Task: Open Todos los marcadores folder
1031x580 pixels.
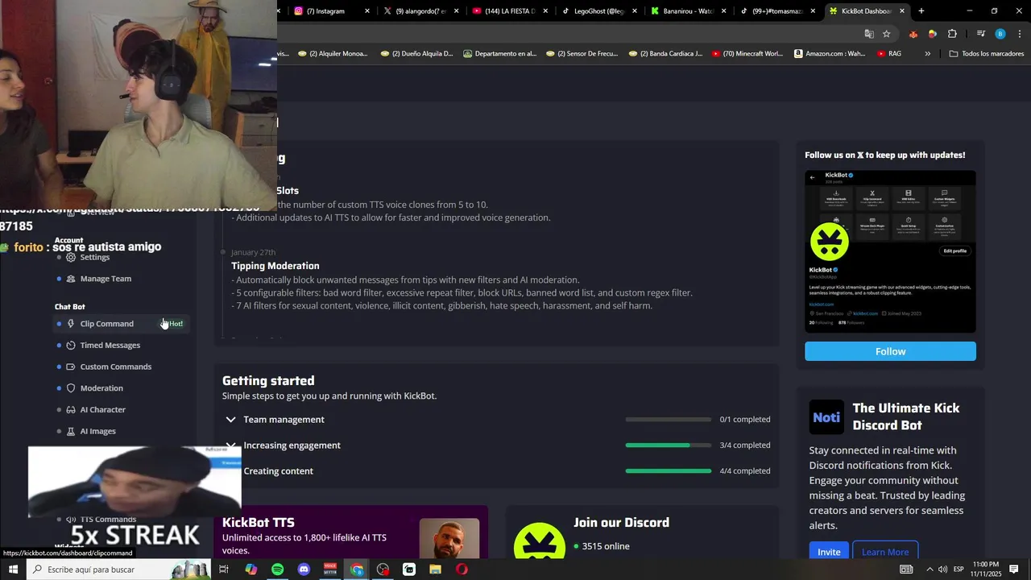Action: coord(987,54)
